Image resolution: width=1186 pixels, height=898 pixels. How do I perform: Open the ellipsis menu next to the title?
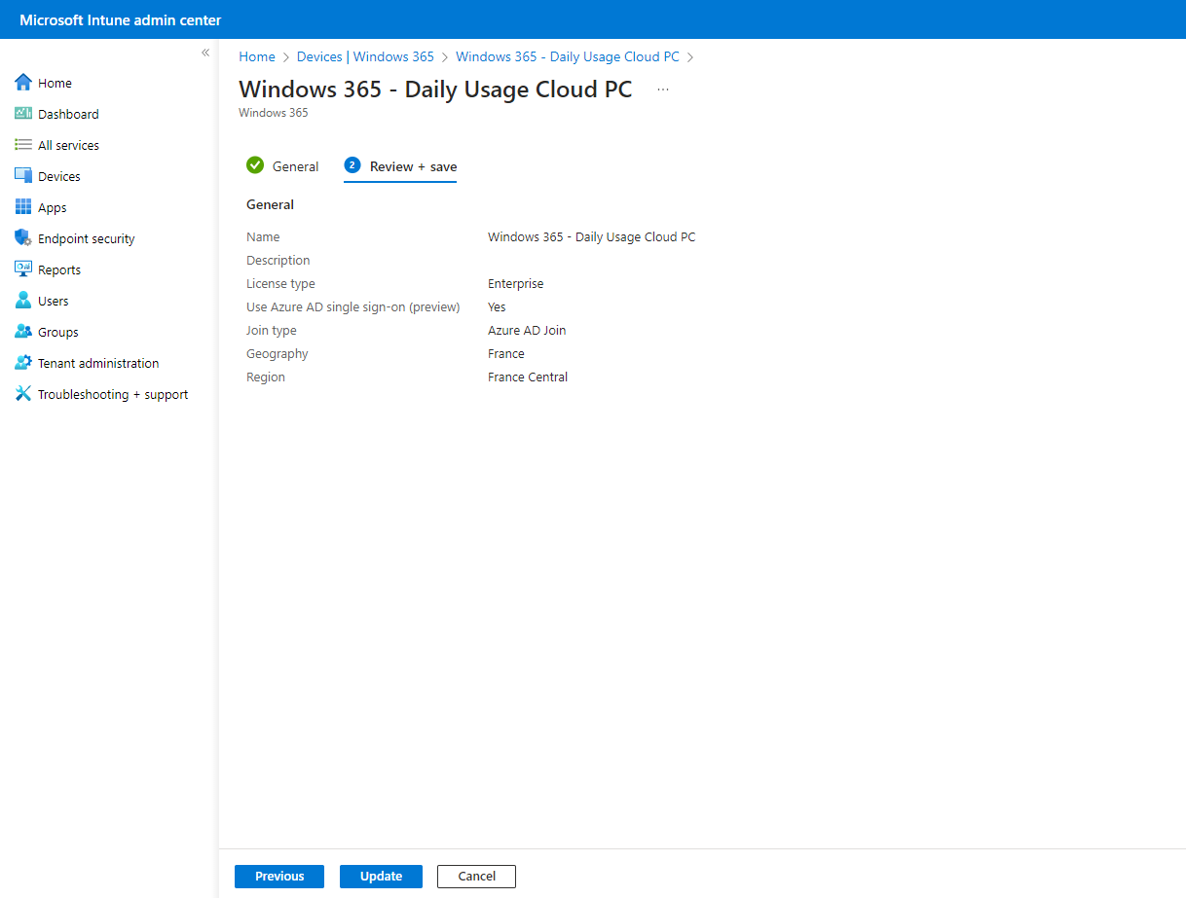tap(663, 89)
